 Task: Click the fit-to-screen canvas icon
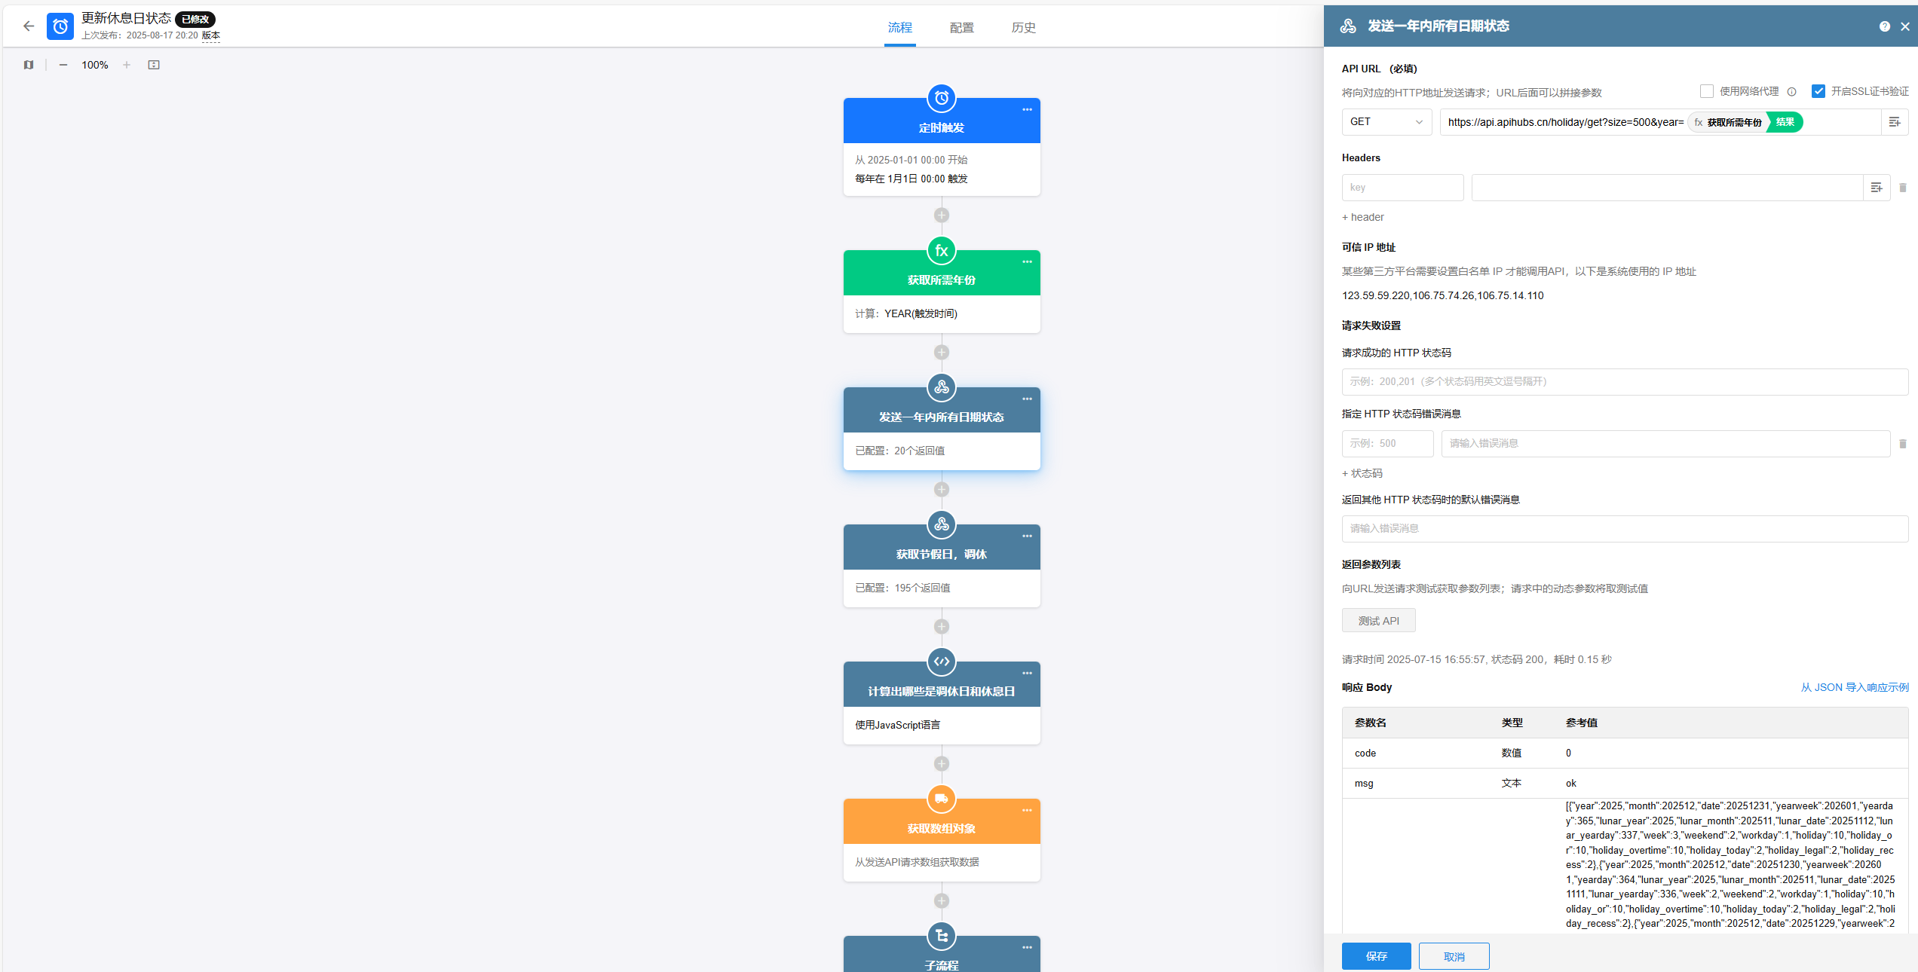coord(154,65)
